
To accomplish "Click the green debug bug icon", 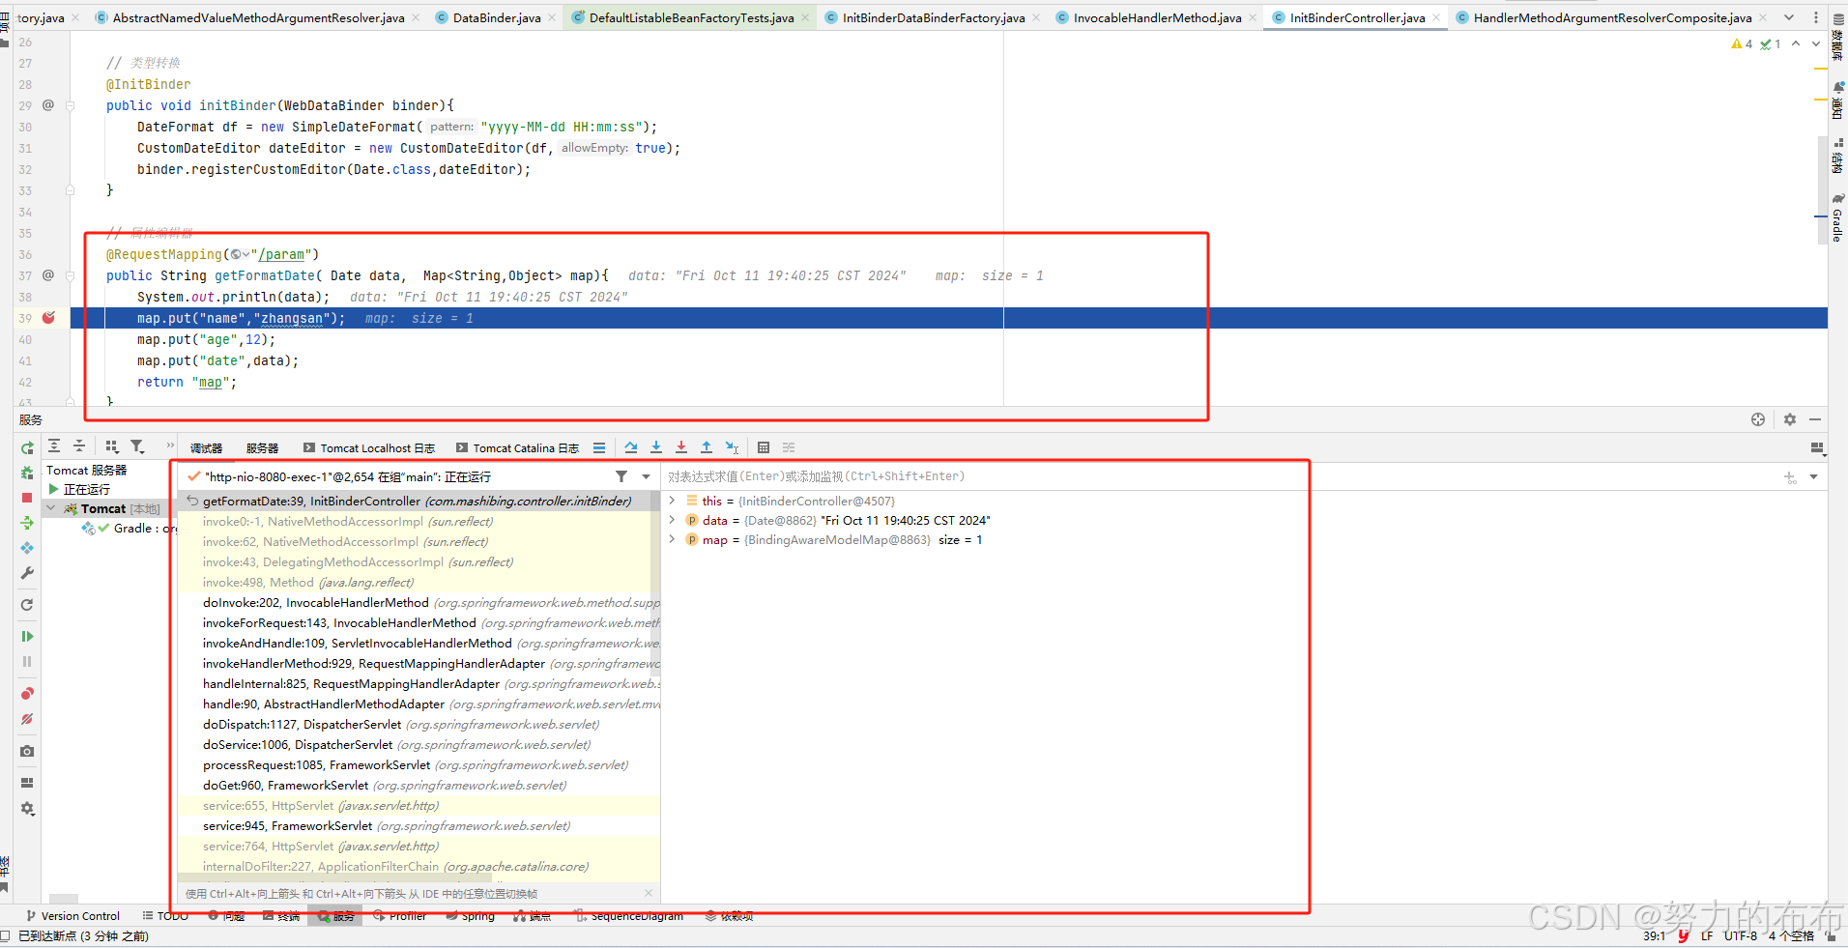I will (27, 473).
